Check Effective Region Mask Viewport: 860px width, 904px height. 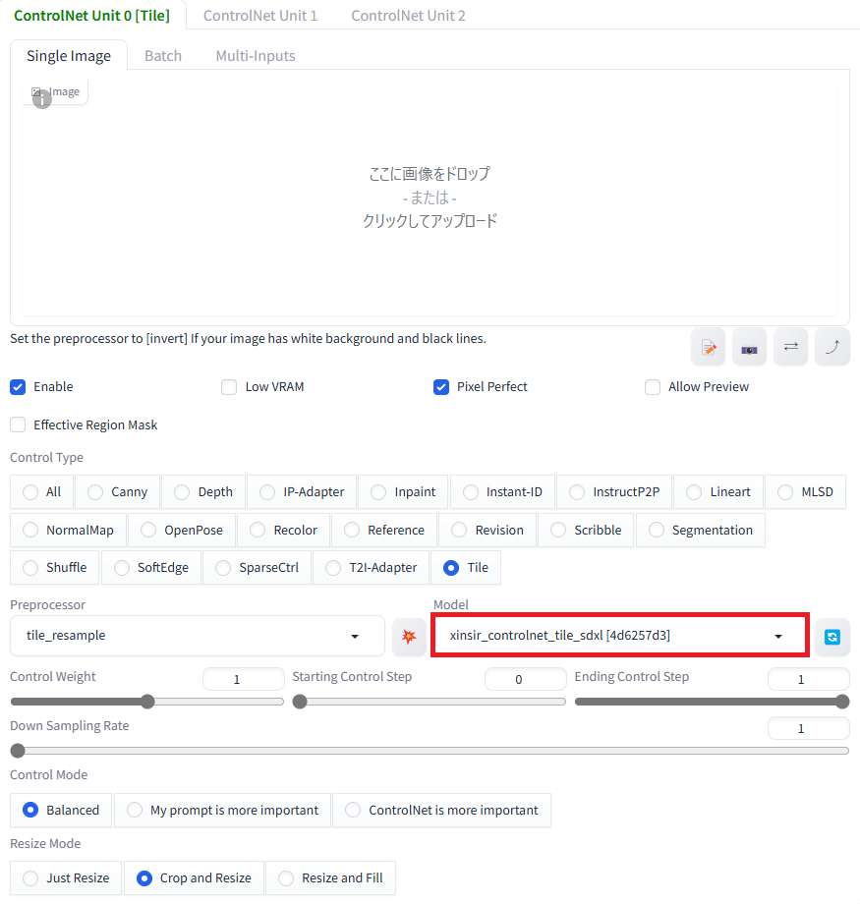pos(18,424)
